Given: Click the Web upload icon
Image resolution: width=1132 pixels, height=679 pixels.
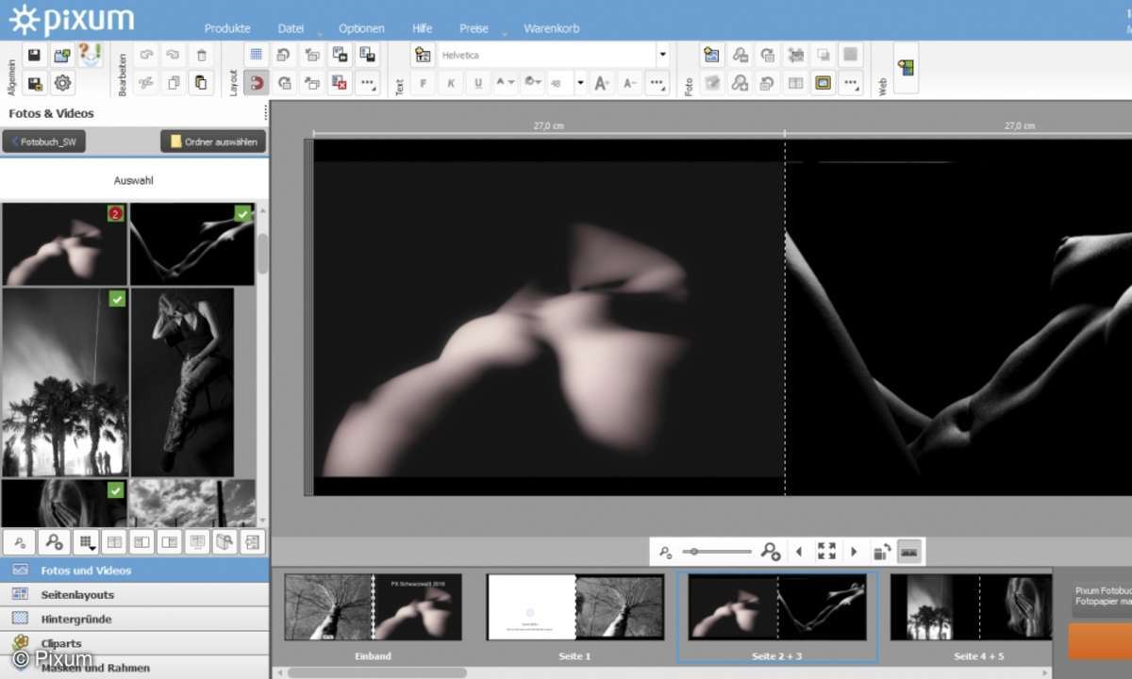Looking at the screenshot, I should 906,68.
